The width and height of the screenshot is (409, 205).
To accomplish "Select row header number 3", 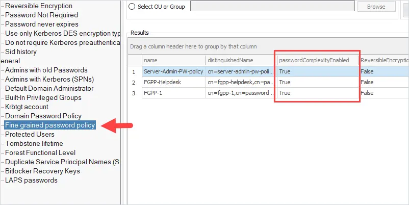I will (x=135, y=93).
